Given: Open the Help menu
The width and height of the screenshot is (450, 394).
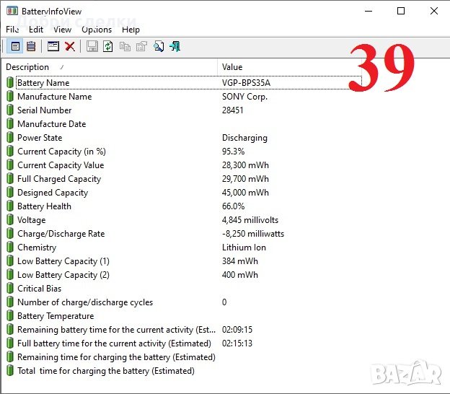Looking at the screenshot, I should (x=131, y=30).
